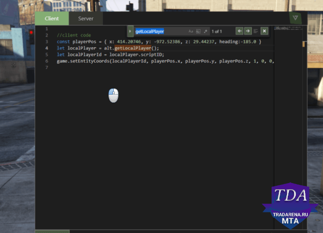The width and height of the screenshot is (323, 233).
Task: Click "heading:-185.0" in line 3
Action: pyautogui.click(x=238, y=42)
